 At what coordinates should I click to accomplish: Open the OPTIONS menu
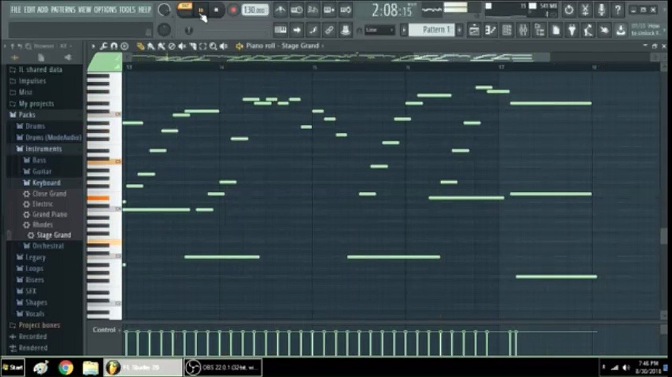pyautogui.click(x=105, y=10)
